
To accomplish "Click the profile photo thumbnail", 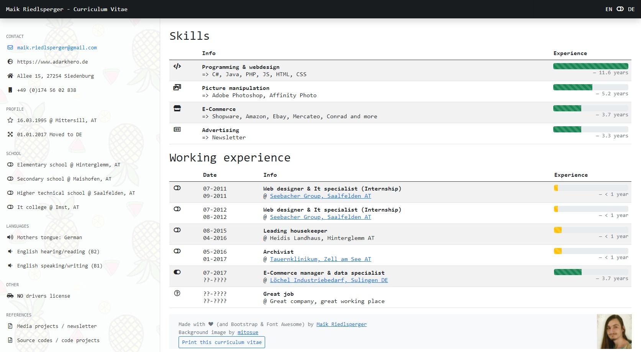I will click(x=614, y=331).
